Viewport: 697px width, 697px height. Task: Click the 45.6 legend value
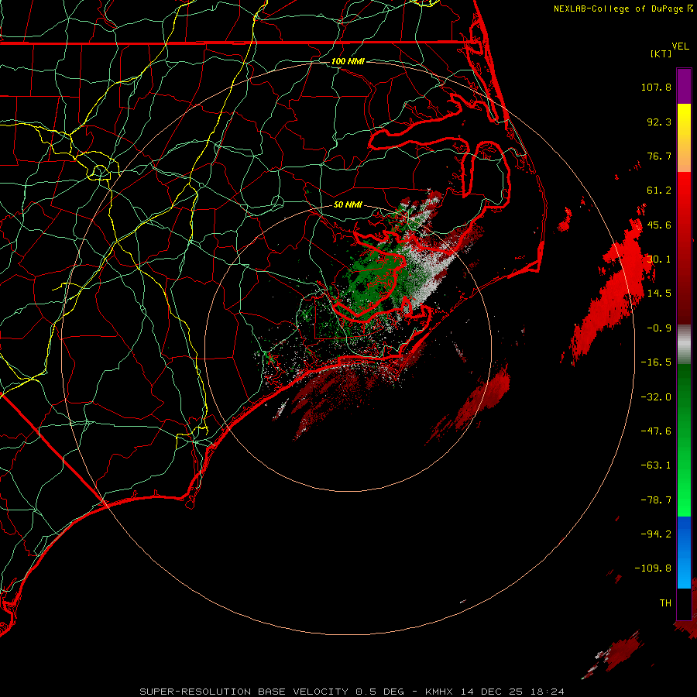coord(659,225)
